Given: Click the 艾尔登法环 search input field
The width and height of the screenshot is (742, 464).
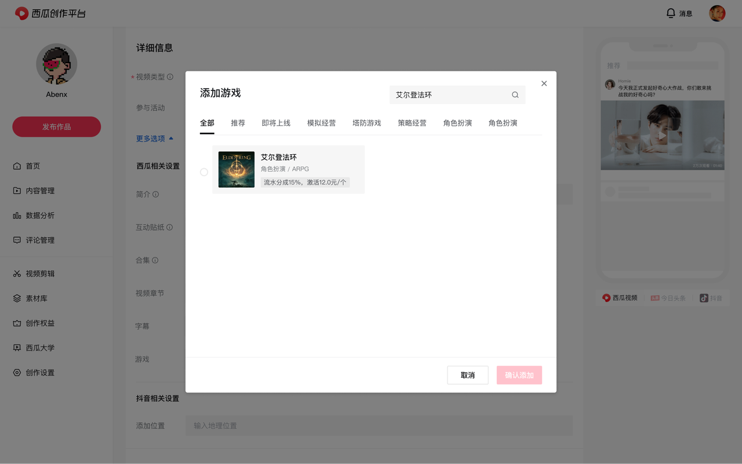Looking at the screenshot, I should (x=457, y=95).
